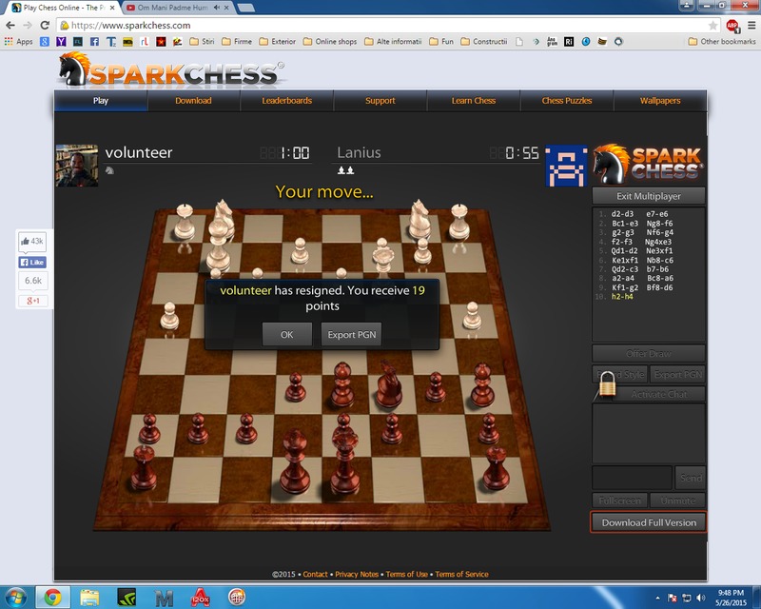
Task: Click the Activate Chat button
Action: [x=658, y=394]
